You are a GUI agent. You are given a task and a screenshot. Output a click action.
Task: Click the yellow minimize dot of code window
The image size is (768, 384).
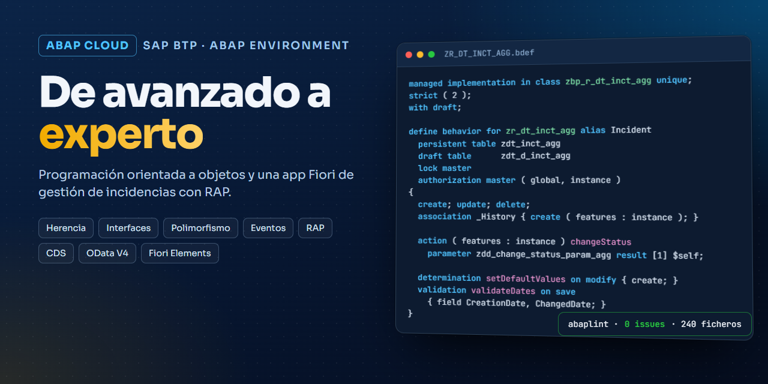pos(420,55)
